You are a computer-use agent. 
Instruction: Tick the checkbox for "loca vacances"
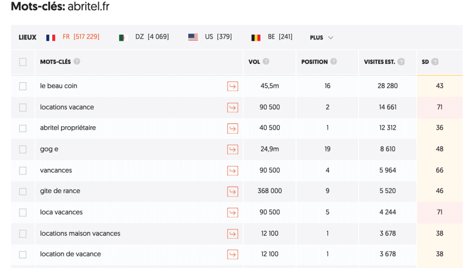coord(23,213)
